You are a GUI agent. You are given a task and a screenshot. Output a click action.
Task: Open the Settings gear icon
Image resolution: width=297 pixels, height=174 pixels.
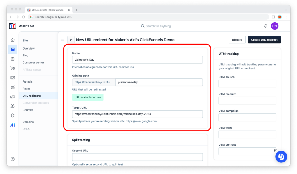[x=12, y=116]
